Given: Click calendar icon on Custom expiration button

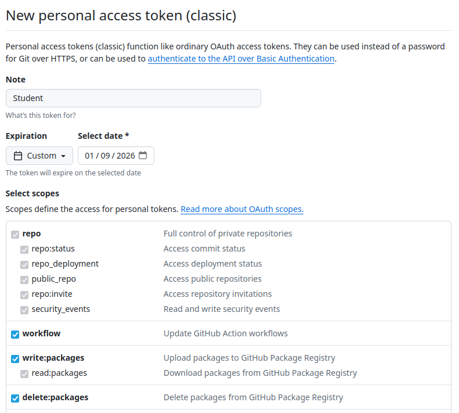Looking at the screenshot, I should click(18, 156).
